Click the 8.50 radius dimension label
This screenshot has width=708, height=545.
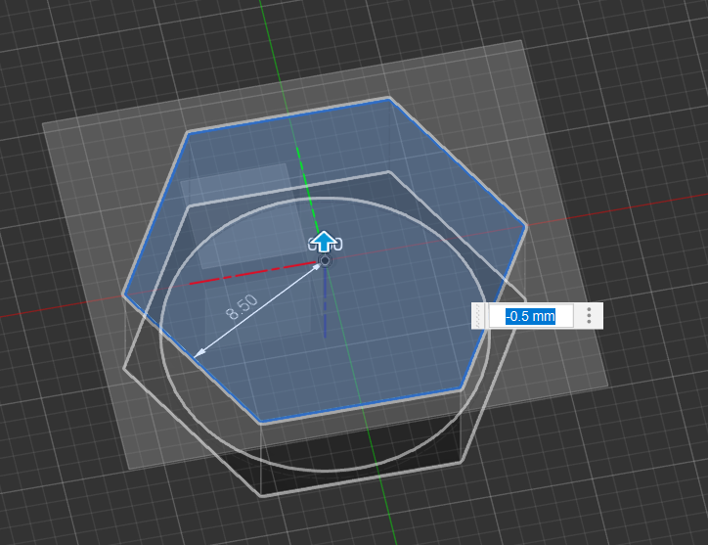click(x=242, y=307)
